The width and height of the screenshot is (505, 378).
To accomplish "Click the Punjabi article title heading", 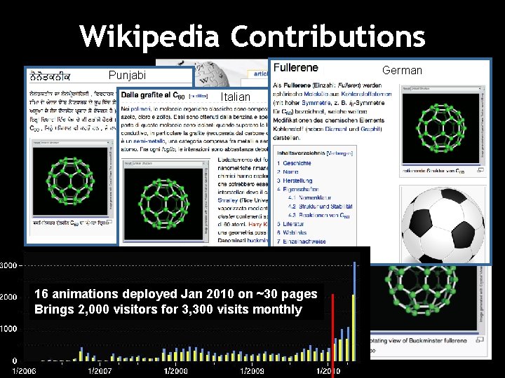I will [x=49, y=76].
